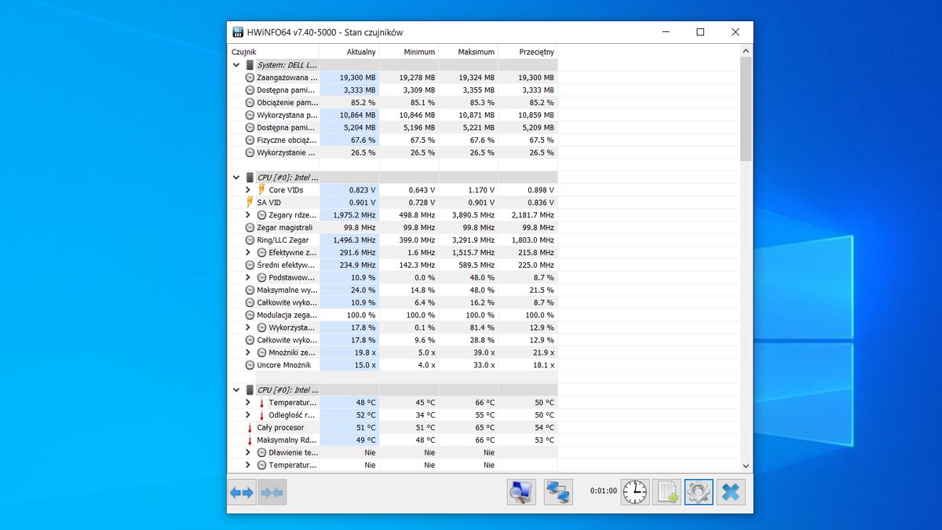
Task: Click the lightning icon beside Core VIDs
Action: [x=262, y=190]
